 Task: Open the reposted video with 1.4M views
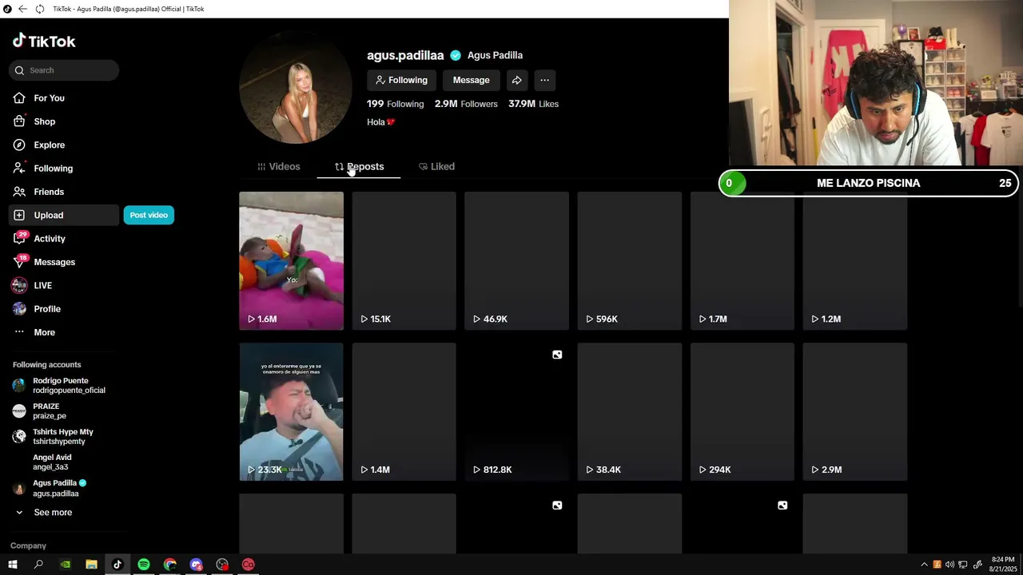[404, 412]
